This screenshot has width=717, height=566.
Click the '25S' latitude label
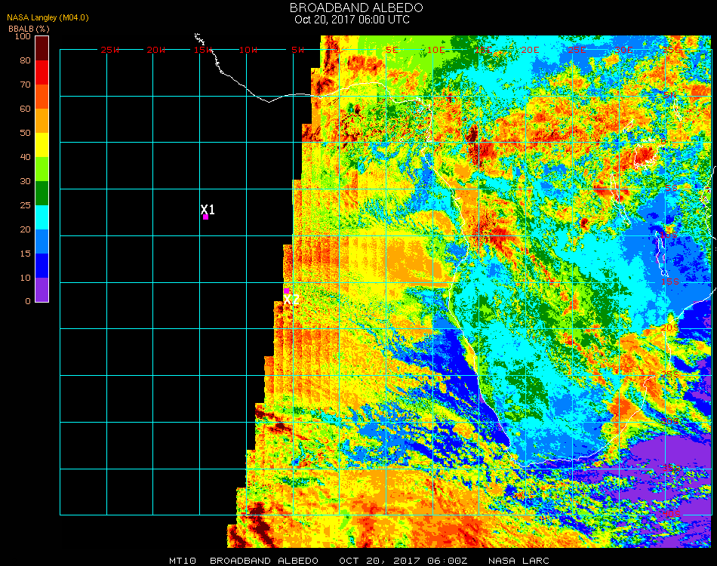tap(670, 375)
